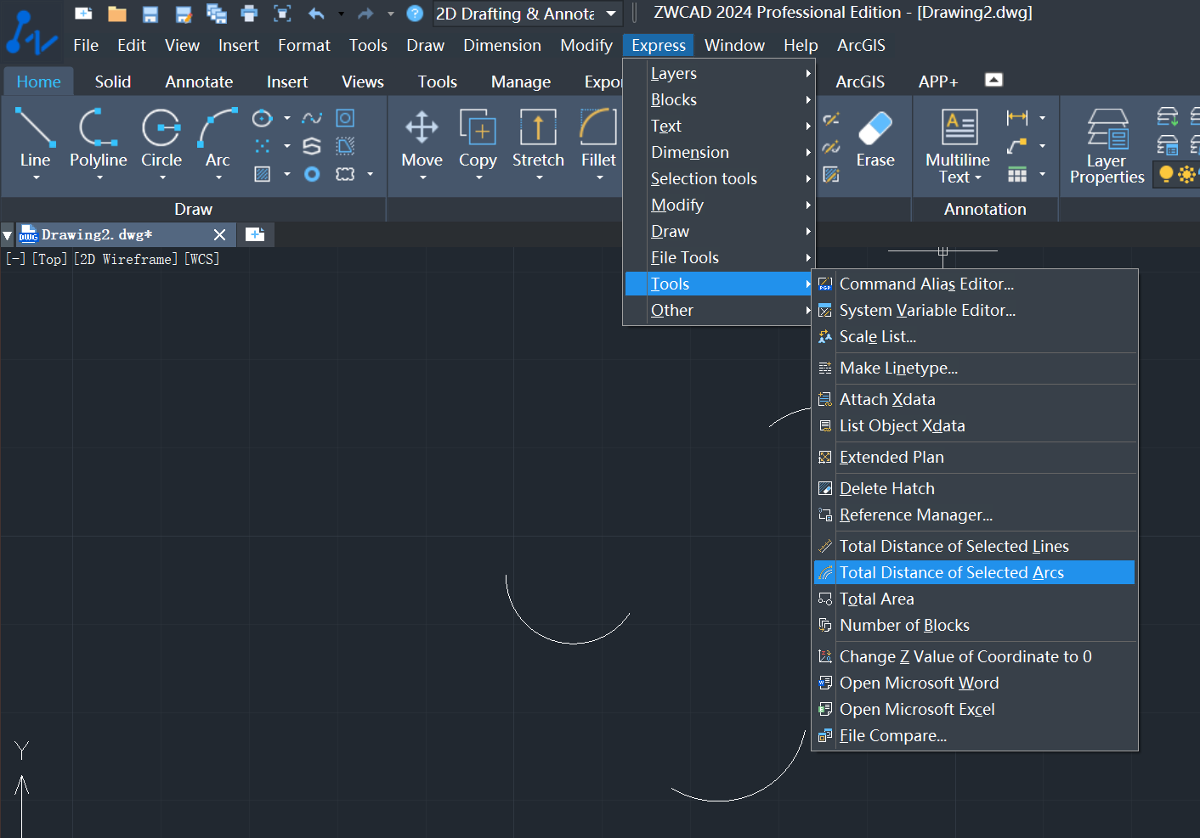This screenshot has height=838, width=1200.
Task: Toggle layer on/off lightbulb icon
Action: click(1166, 174)
